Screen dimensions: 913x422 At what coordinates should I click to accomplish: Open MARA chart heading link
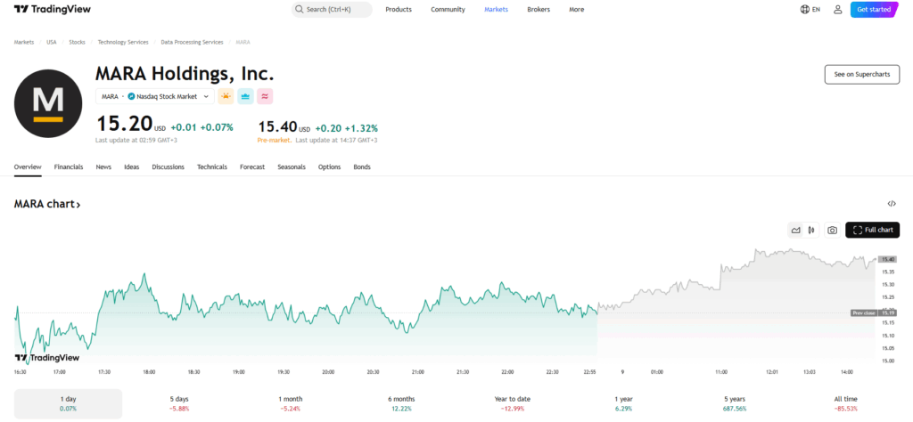(x=47, y=204)
